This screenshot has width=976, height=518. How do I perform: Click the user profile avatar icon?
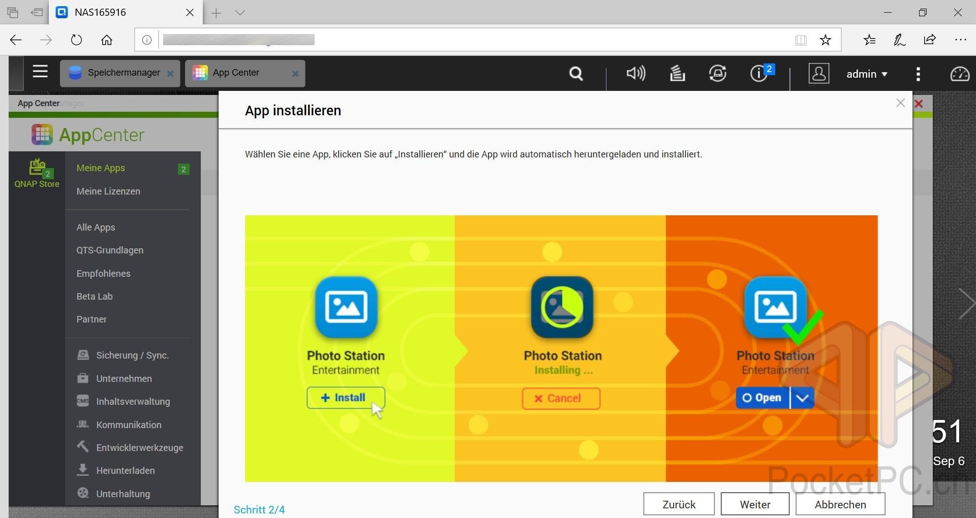[x=818, y=74]
